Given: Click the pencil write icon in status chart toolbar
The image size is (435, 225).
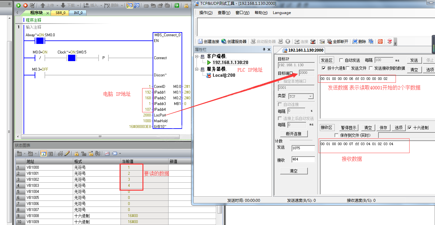Looking at the screenshot, I should [x=67, y=153].
